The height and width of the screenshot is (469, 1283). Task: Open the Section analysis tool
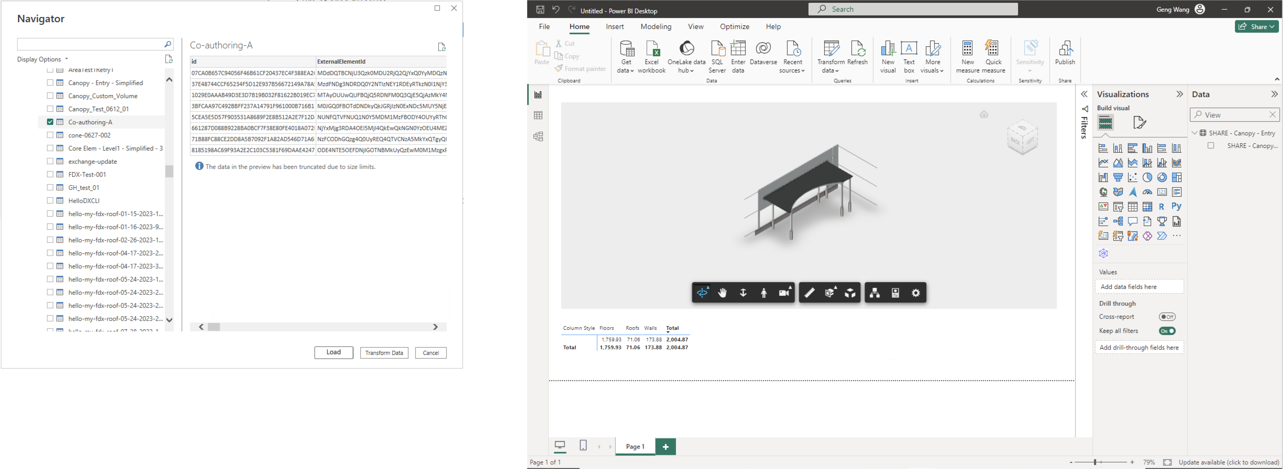pos(830,293)
